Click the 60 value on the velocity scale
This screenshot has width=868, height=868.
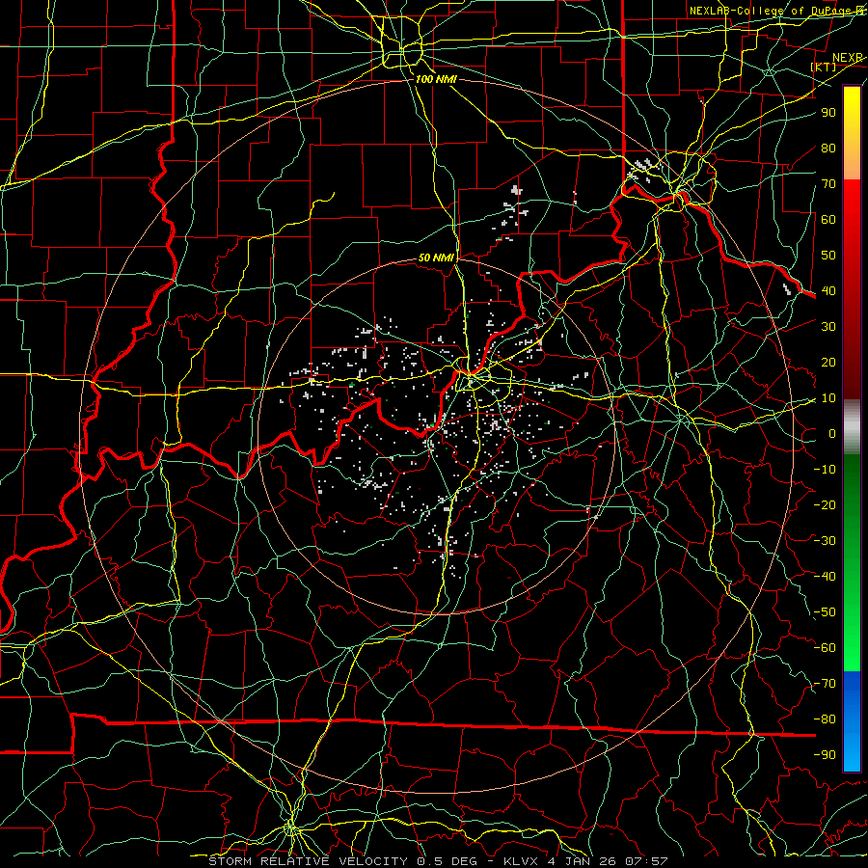coord(828,219)
